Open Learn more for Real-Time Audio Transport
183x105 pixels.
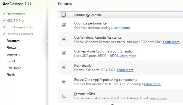[128, 56]
